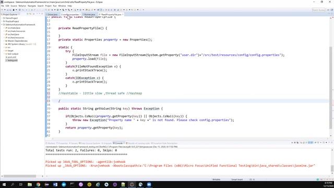This screenshot has width=334, height=188.
Task: Click the Project Explorer horizontal scrollbar
Action: pos(20,176)
